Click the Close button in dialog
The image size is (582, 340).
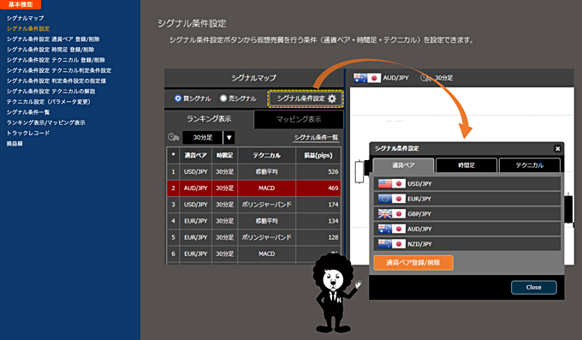pyautogui.click(x=534, y=287)
